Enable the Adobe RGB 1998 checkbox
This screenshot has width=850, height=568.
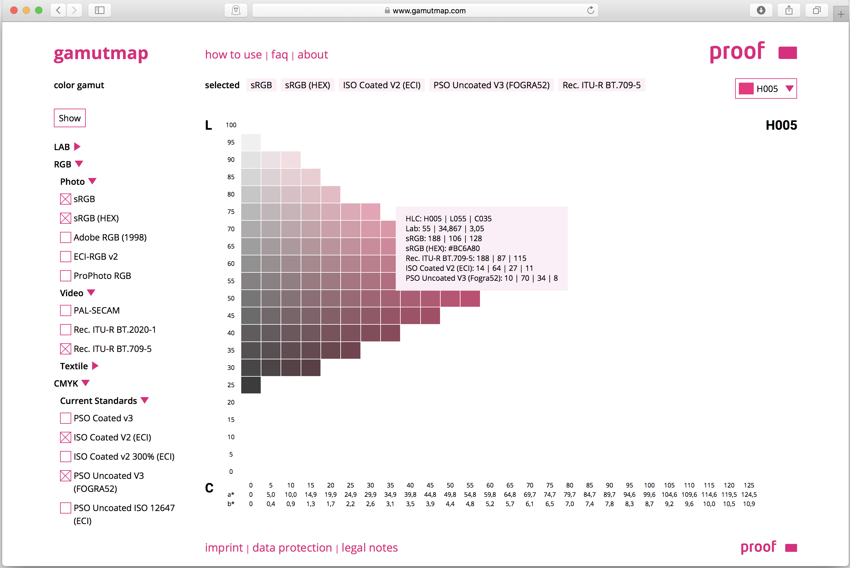point(65,237)
